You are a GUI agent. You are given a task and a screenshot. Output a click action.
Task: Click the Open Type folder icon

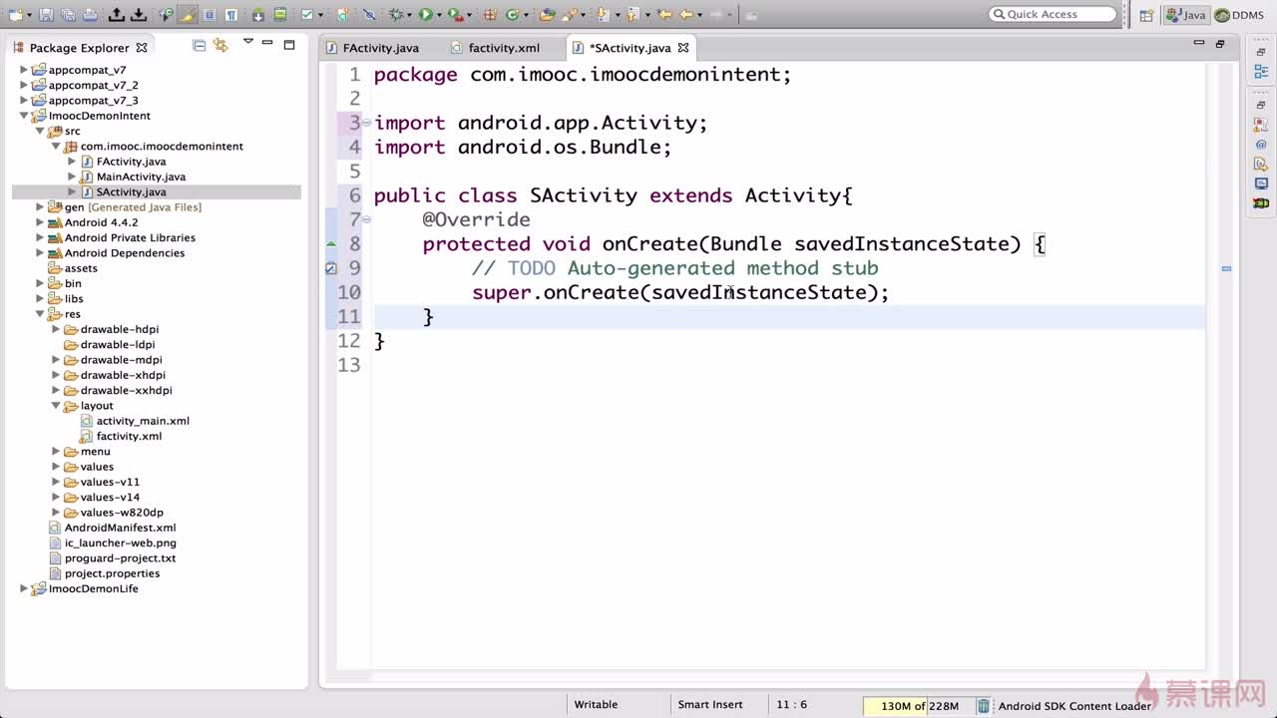pos(546,15)
